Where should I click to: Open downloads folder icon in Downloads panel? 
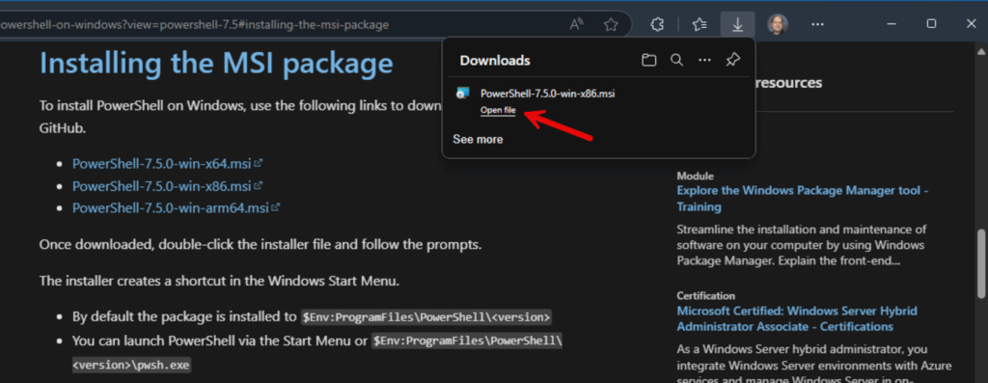(649, 61)
